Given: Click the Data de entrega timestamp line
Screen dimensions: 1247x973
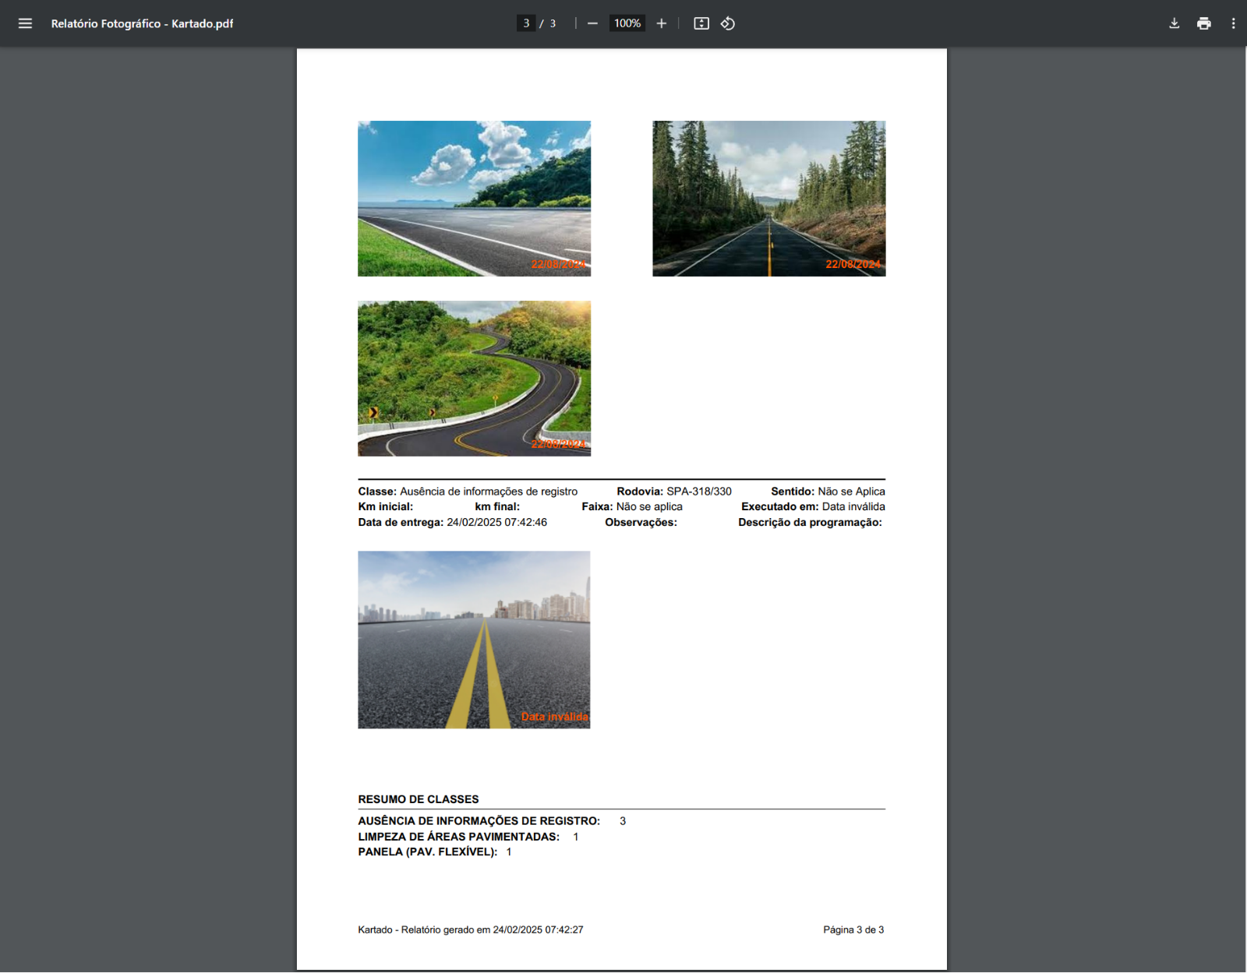Looking at the screenshot, I should (x=452, y=522).
